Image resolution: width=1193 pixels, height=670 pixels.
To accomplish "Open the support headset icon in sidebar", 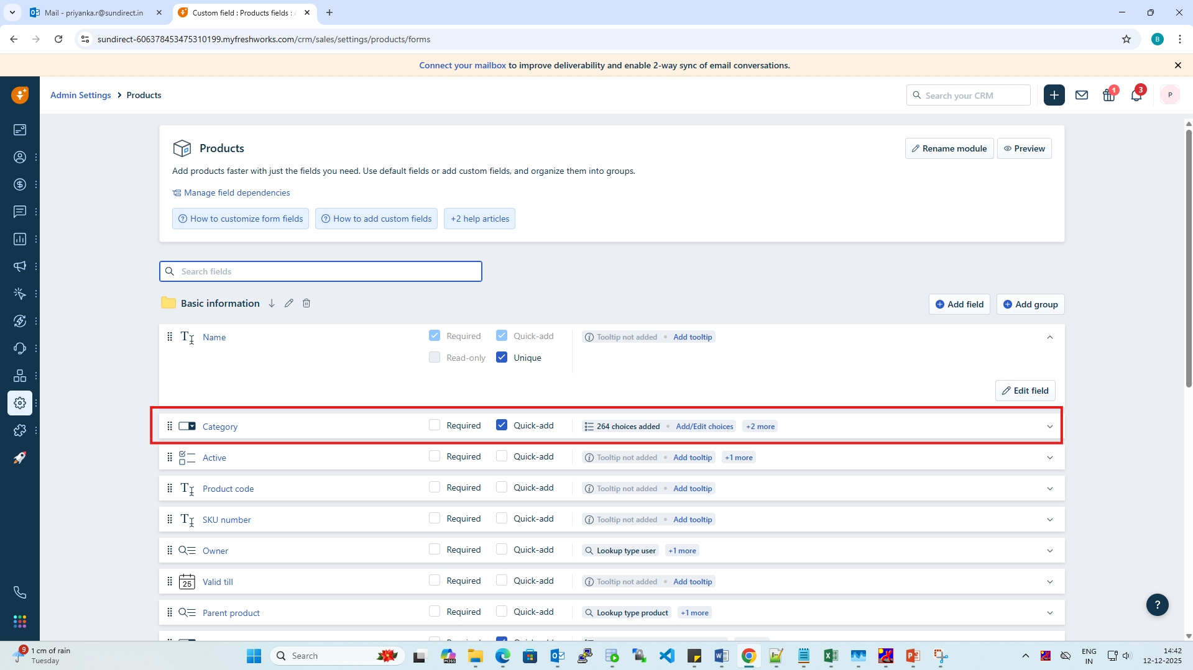I will 20,348.
